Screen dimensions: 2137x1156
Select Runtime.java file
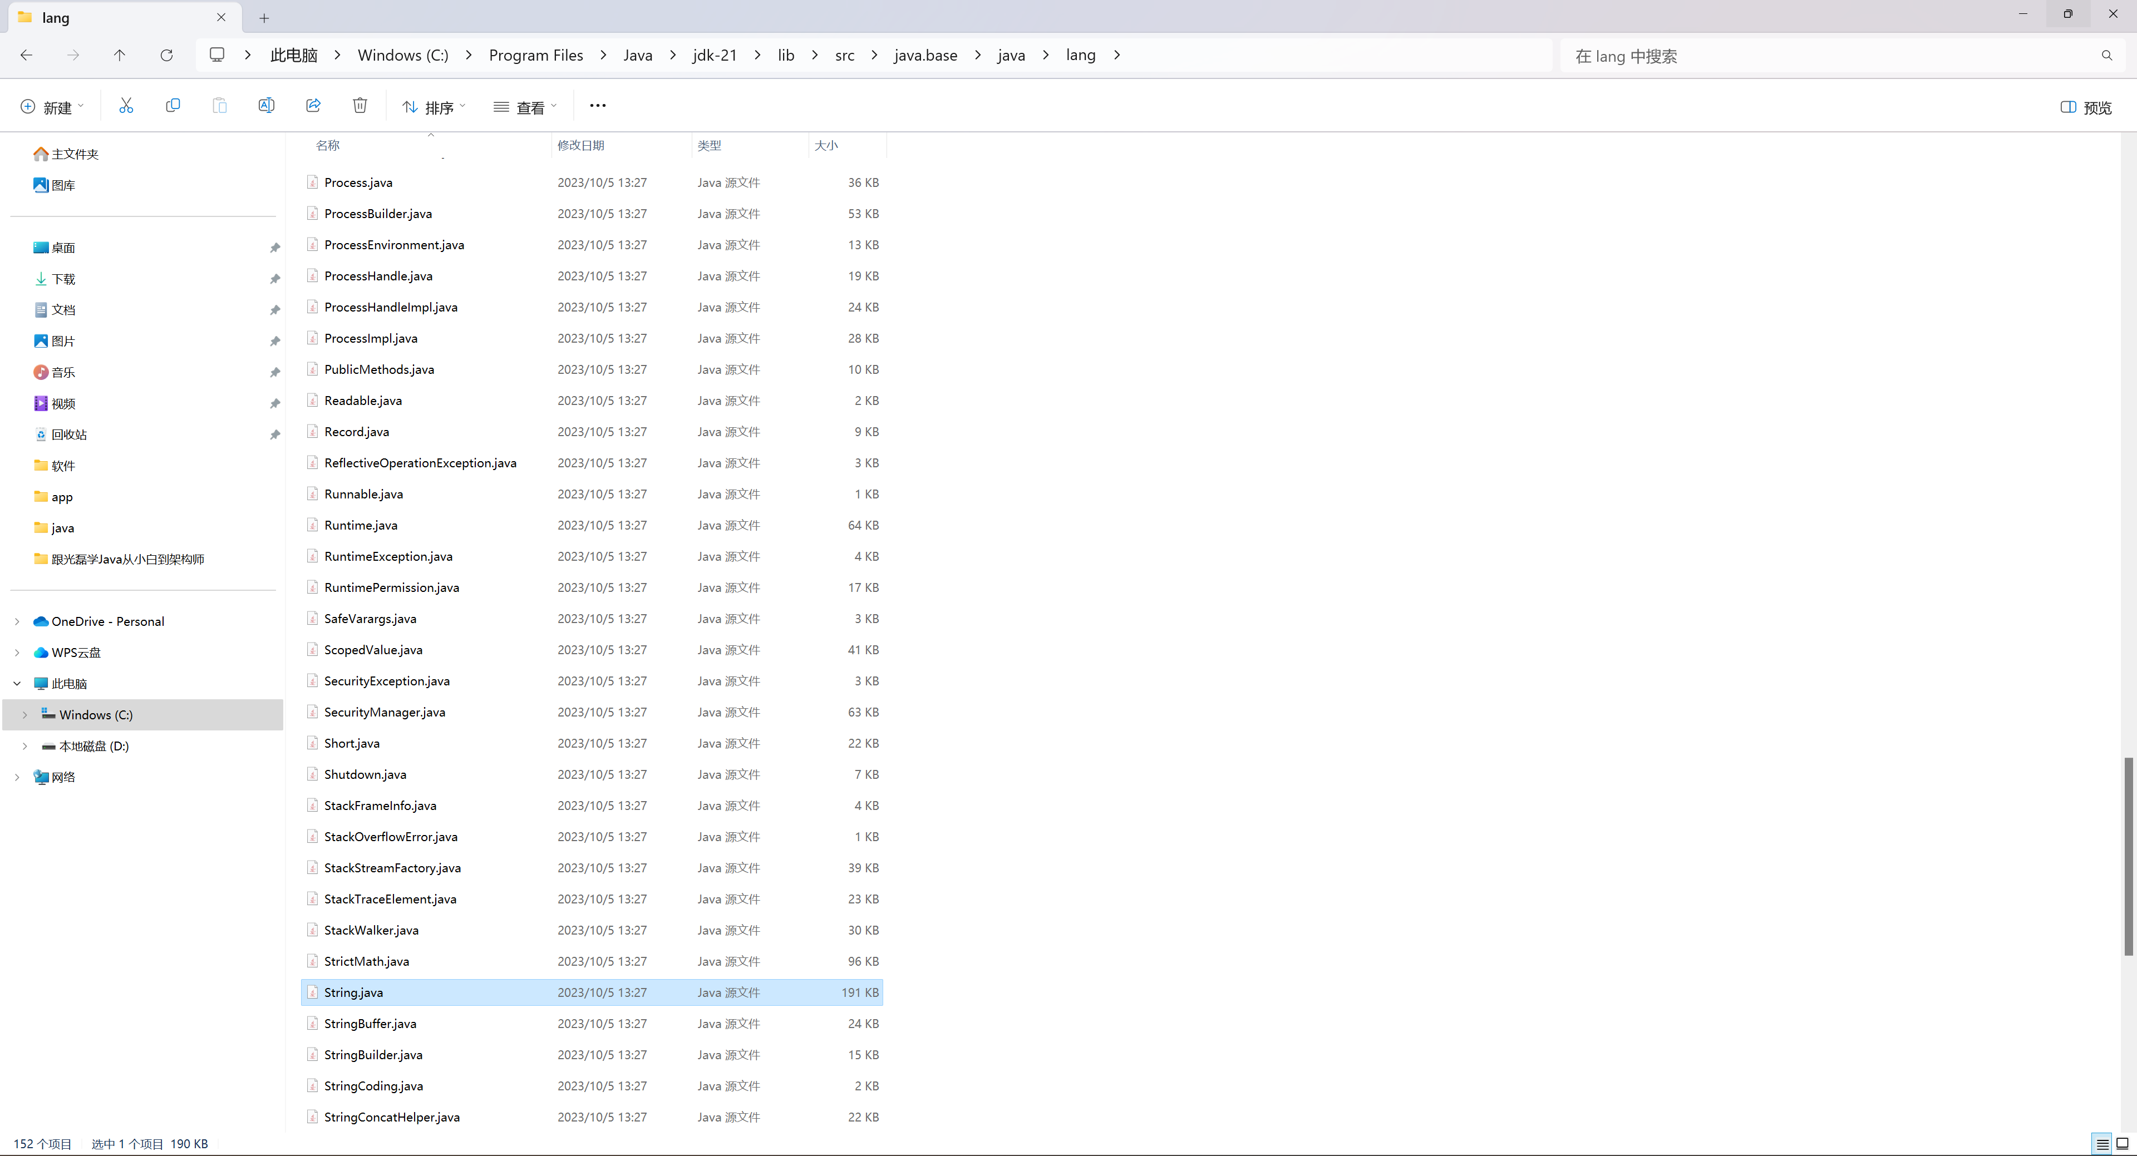tap(592, 525)
